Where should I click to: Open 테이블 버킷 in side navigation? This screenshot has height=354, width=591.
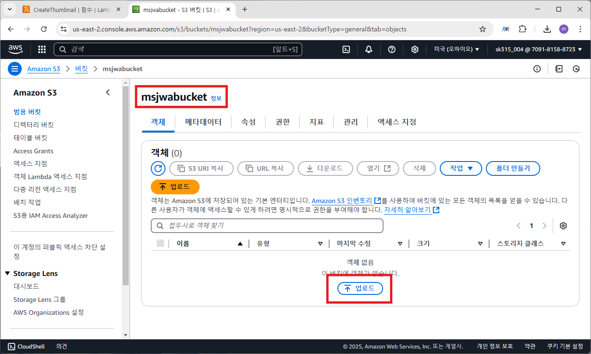(30, 138)
